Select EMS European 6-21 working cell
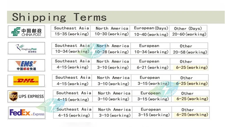 (x=150, y=67)
